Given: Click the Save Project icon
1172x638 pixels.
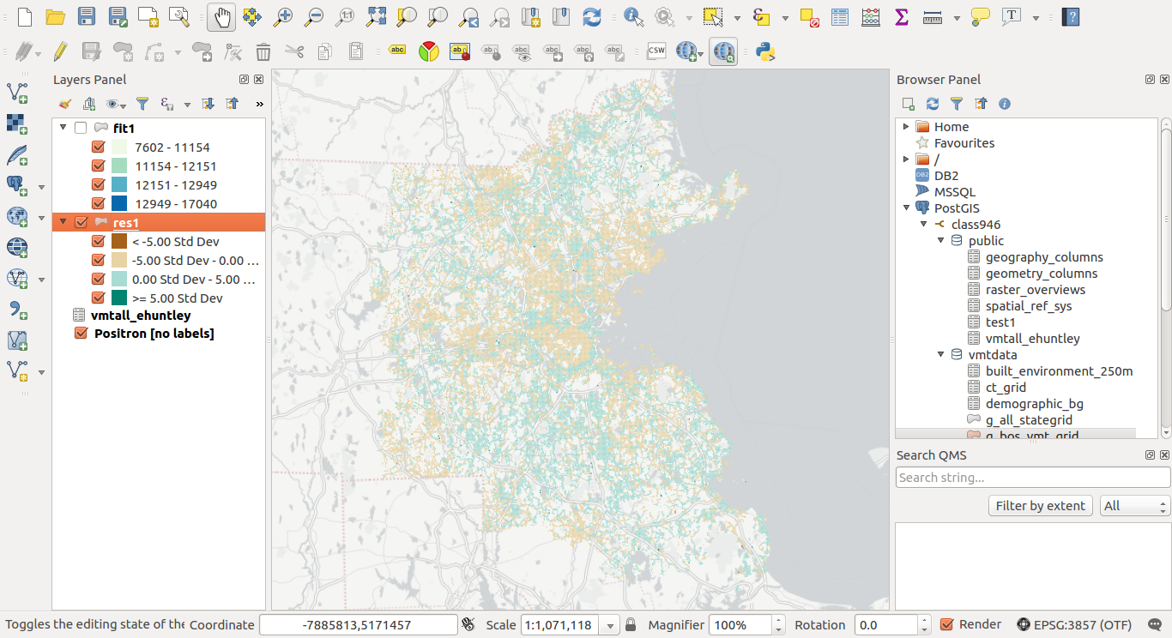Looking at the screenshot, I should (x=86, y=16).
